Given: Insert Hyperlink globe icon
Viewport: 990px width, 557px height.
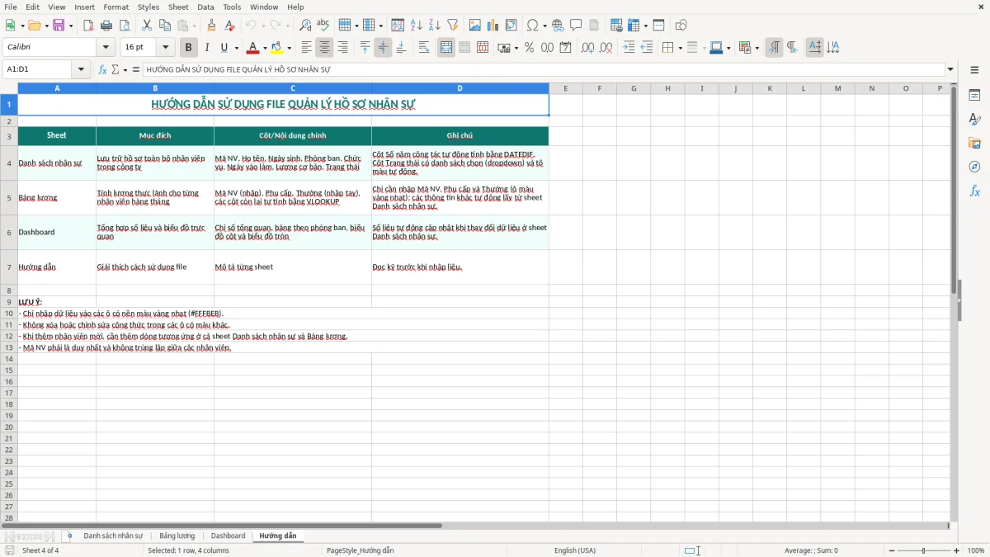Looking at the screenshot, I should [559, 26].
